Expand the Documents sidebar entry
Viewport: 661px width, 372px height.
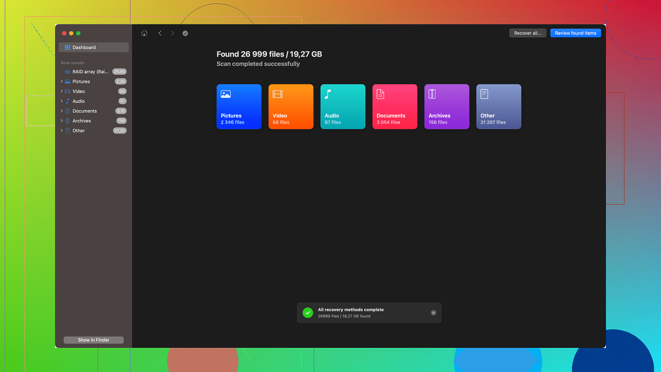pyautogui.click(x=62, y=111)
